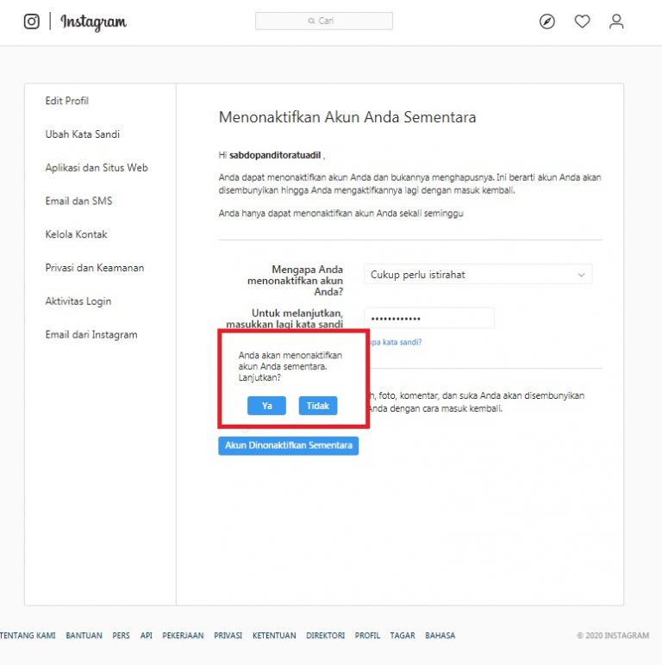662x665 pixels.
Task: Open Email dari Instagram settings
Action: 91,335
